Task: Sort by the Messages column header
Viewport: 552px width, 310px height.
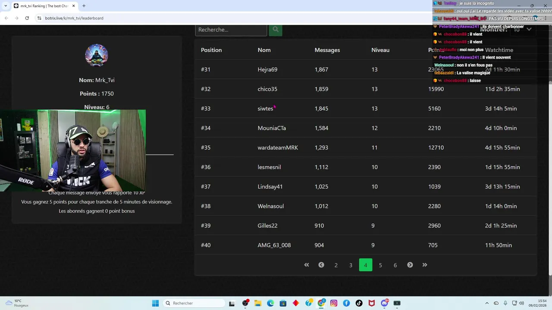Action: [327, 50]
